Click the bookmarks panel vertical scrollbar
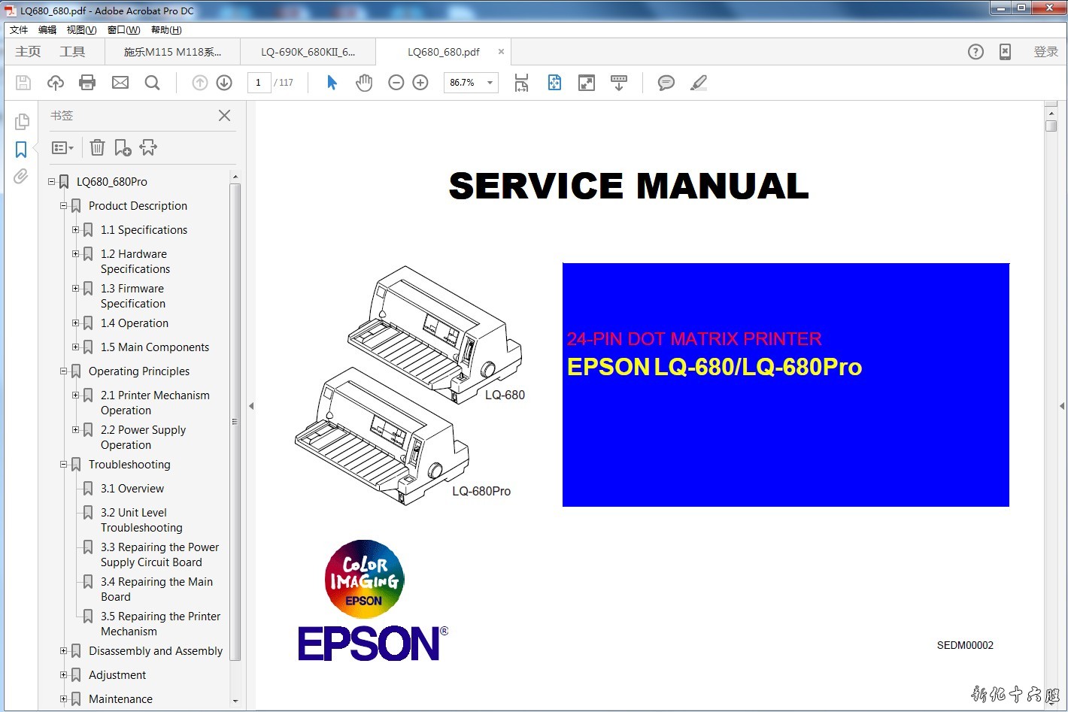Viewport: 1068px width, 712px height. 235,421
